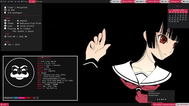Click the 'Morgareth' terminal prompt segment
Viewport: 189px width, 106px height.
coord(8,98)
